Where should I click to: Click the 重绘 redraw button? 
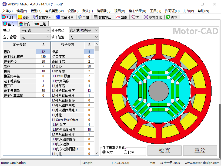coord(200,151)
